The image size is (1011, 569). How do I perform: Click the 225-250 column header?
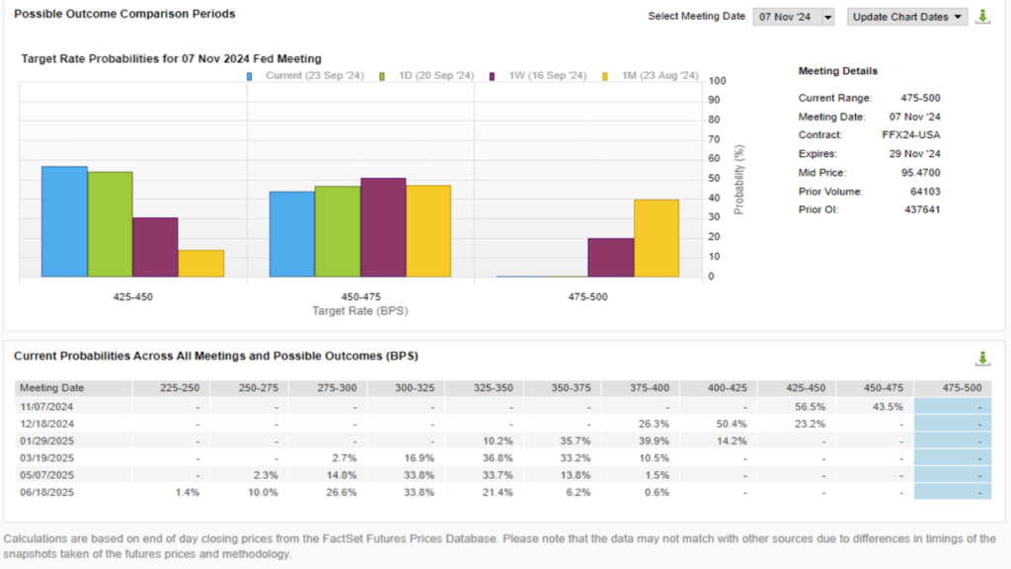pos(171,387)
